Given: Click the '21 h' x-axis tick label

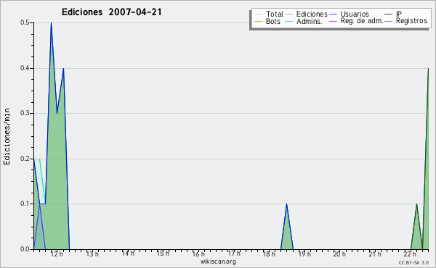Looking at the screenshot, I should click(375, 254).
